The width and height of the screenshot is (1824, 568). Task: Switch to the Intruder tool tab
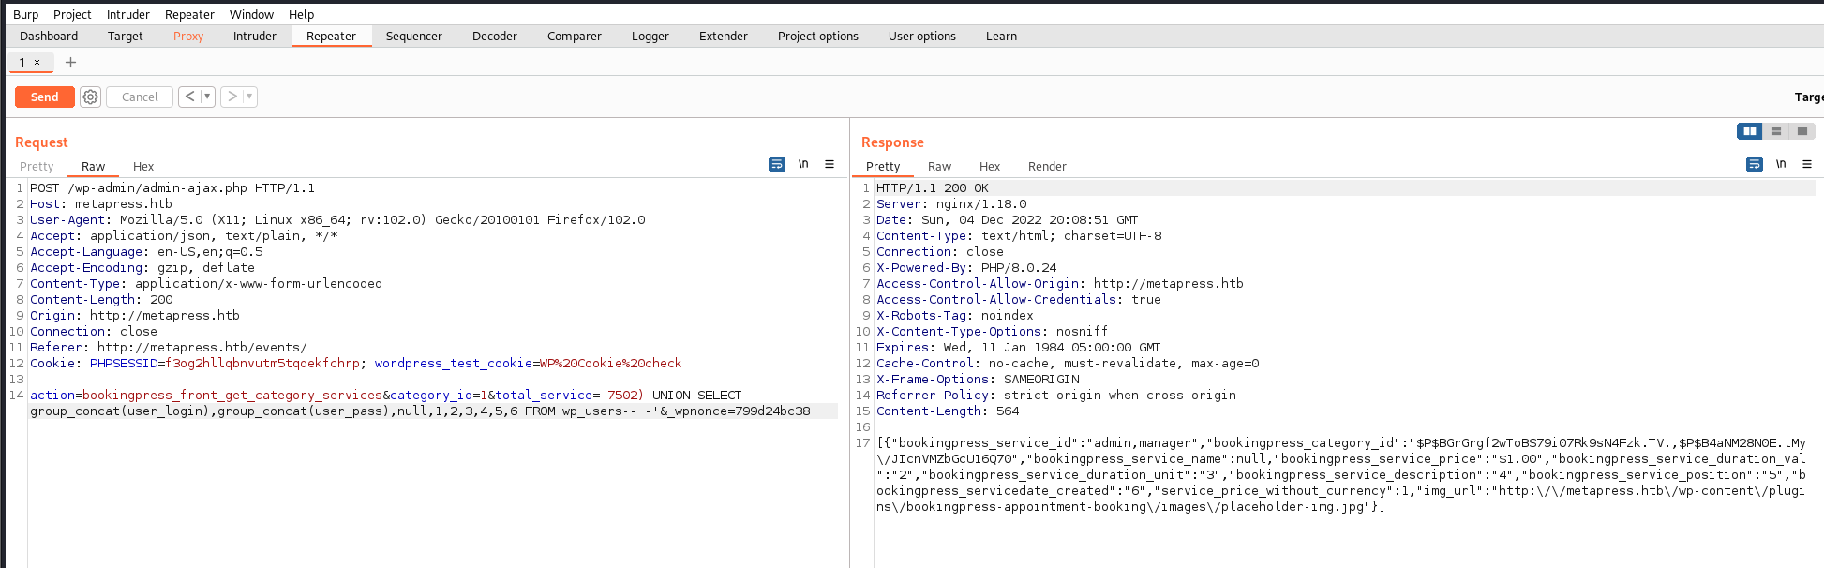(x=255, y=37)
